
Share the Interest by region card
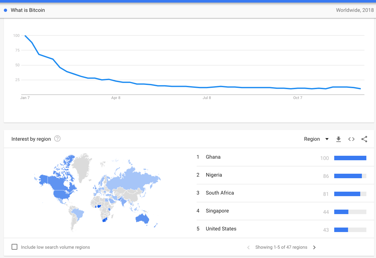(364, 139)
